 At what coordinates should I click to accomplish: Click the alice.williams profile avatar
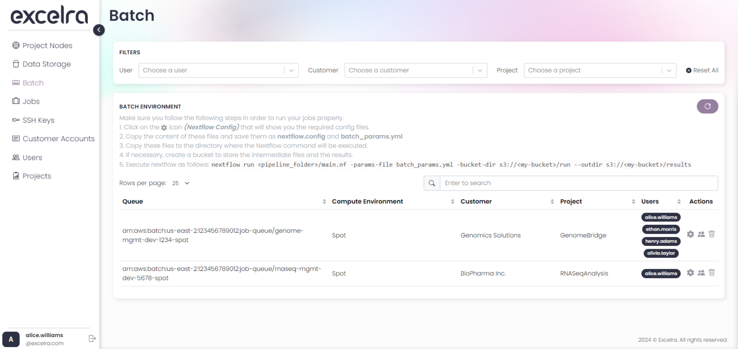[11, 339]
